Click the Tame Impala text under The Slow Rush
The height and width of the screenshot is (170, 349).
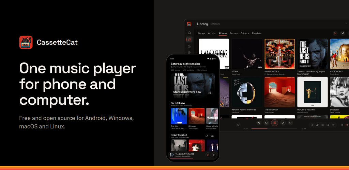[269, 113]
